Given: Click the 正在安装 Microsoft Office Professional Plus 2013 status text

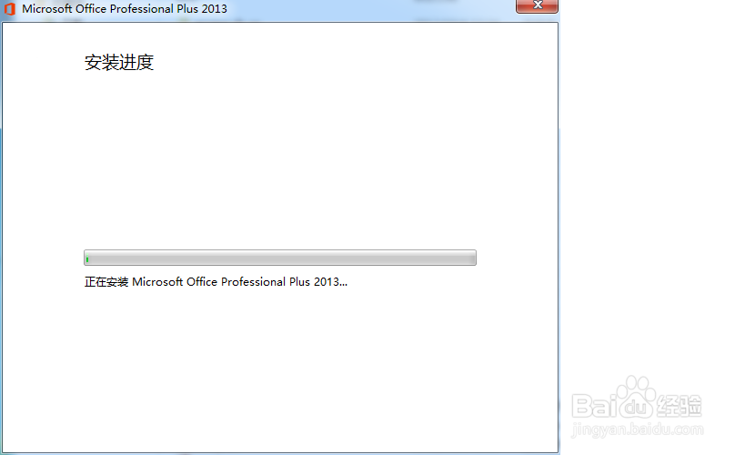Looking at the screenshot, I should pyautogui.click(x=216, y=281).
